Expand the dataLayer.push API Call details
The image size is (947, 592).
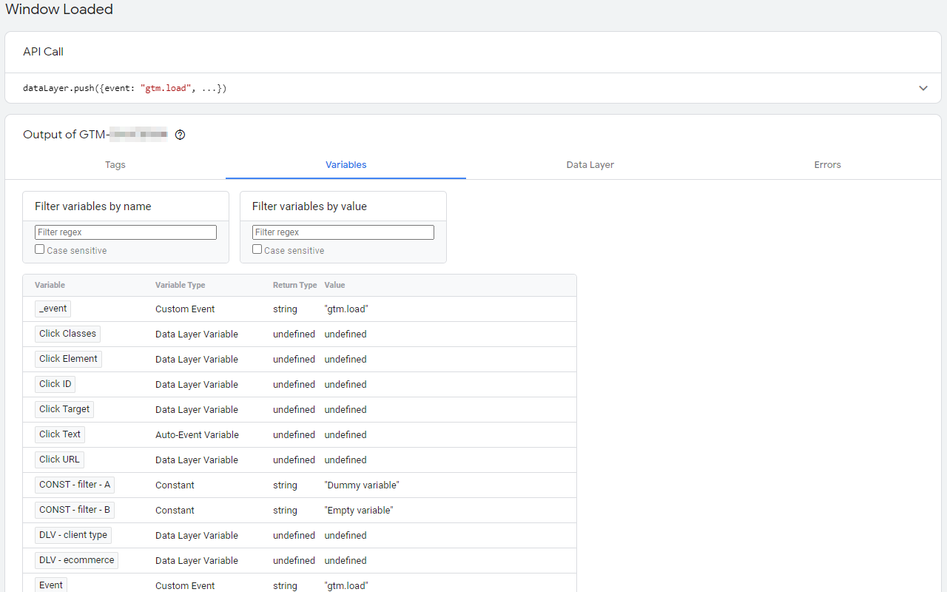pyautogui.click(x=923, y=88)
